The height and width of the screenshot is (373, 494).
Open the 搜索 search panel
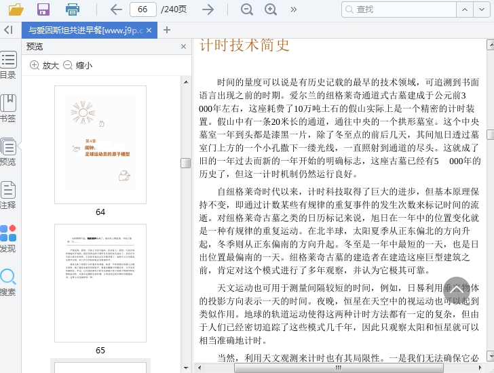coord(8,282)
